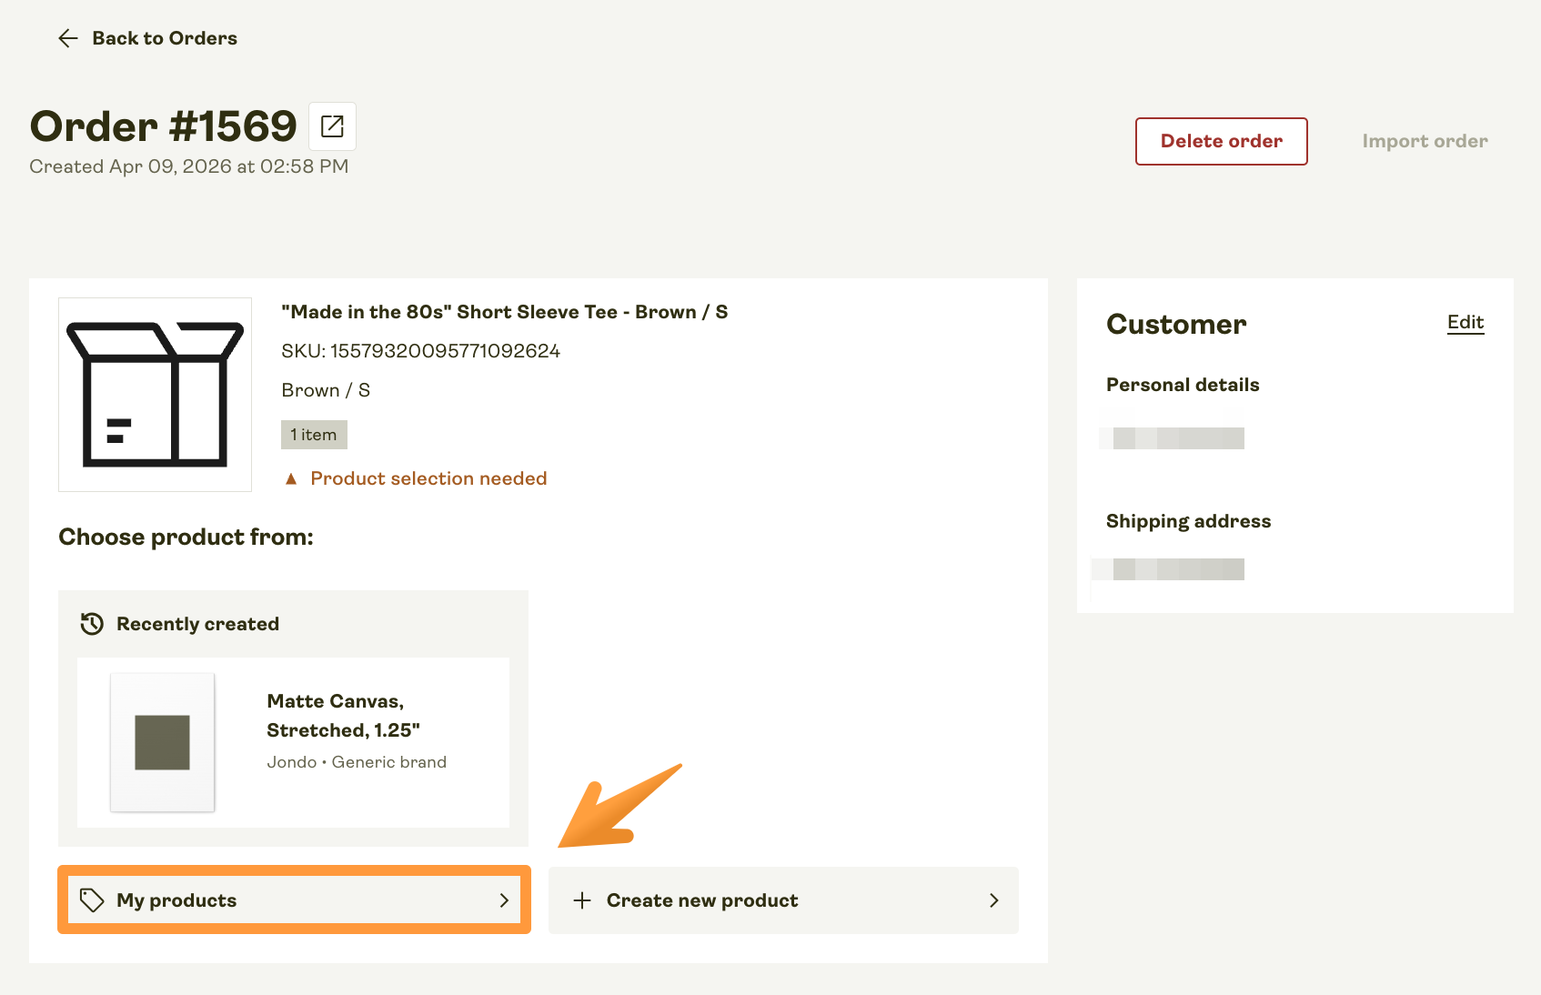Image resolution: width=1541 pixels, height=995 pixels.
Task: Click the back arrow icon
Action: [x=68, y=38]
